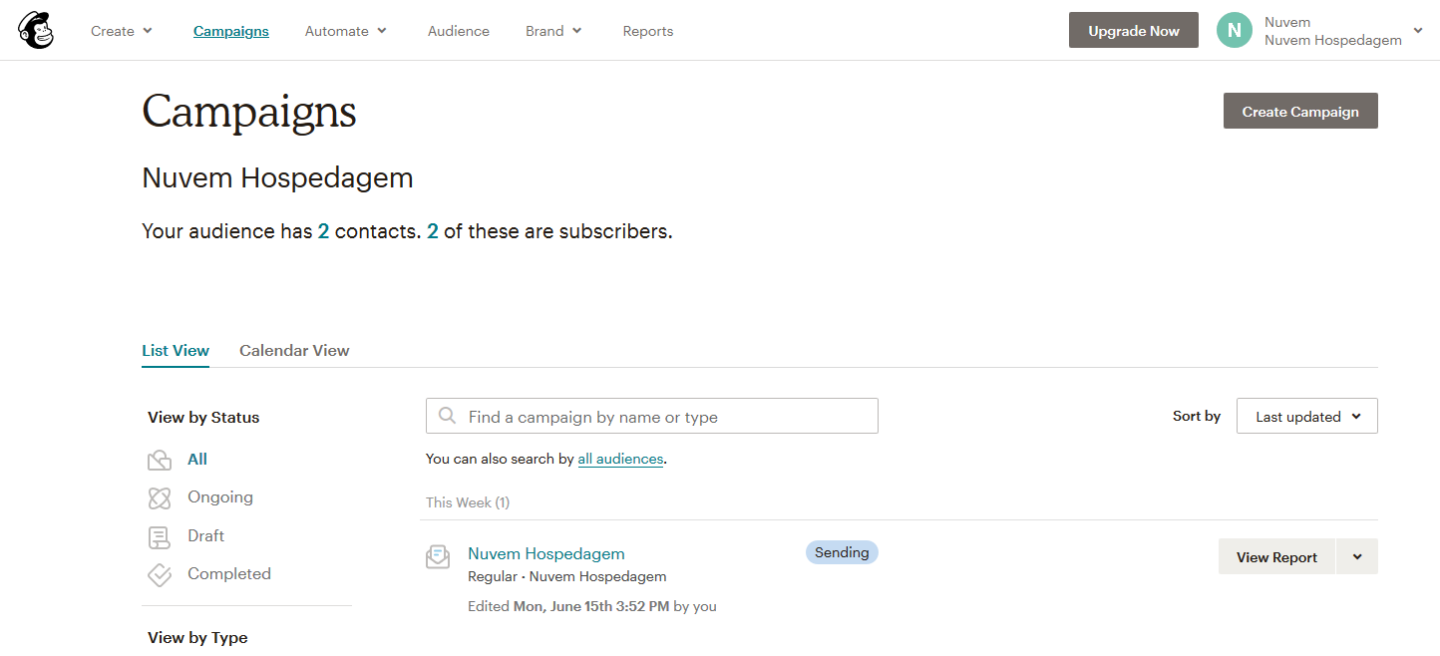1440x656 pixels.
Task: Open the Audience page
Action: tap(459, 31)
